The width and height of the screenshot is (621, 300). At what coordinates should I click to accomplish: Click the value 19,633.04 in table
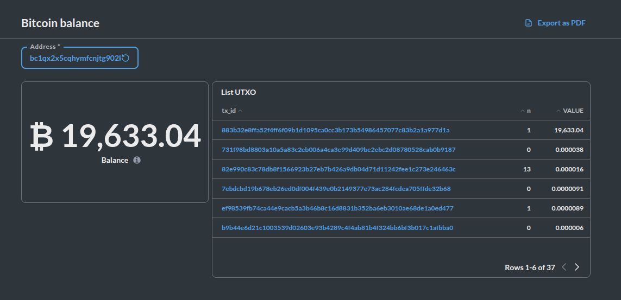point(569,130)
